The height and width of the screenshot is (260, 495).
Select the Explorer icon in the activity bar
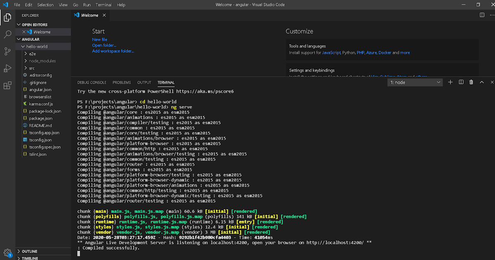click(x=7, y=17)
